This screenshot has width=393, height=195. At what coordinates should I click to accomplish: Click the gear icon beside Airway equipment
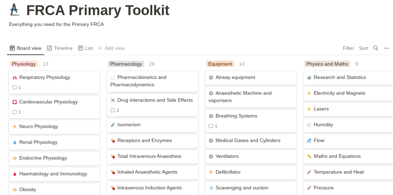point(211,78)
